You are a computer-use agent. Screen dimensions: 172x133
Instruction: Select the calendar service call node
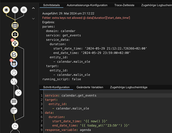point(14,64)
